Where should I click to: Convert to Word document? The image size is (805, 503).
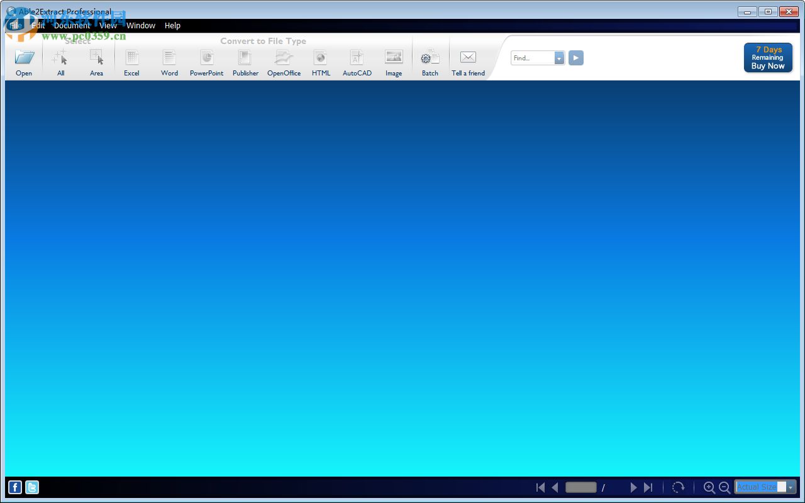[x=169, y=58]
